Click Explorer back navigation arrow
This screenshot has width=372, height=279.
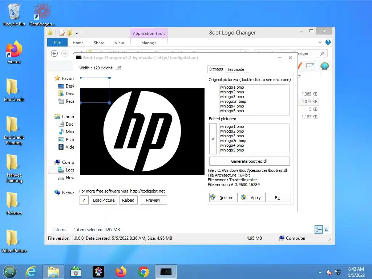(x=54, y=53)
